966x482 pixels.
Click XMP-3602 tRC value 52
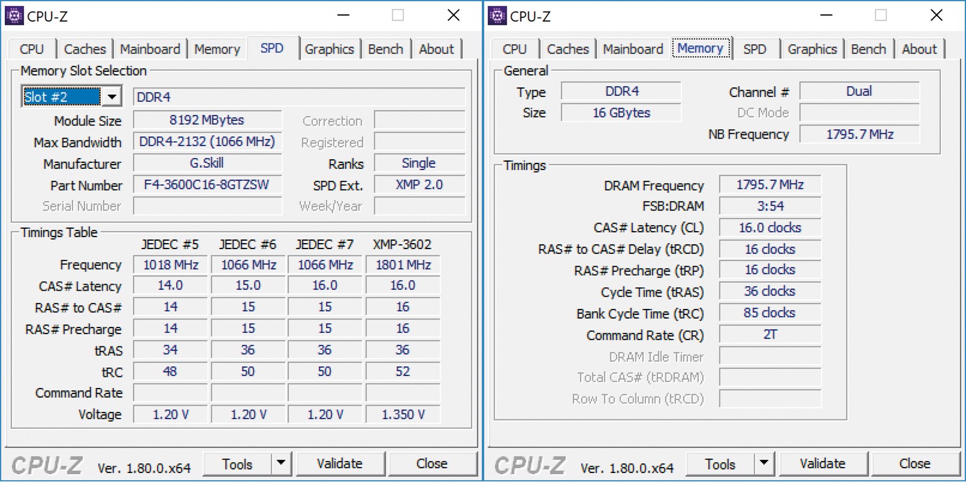coord(403,372)
